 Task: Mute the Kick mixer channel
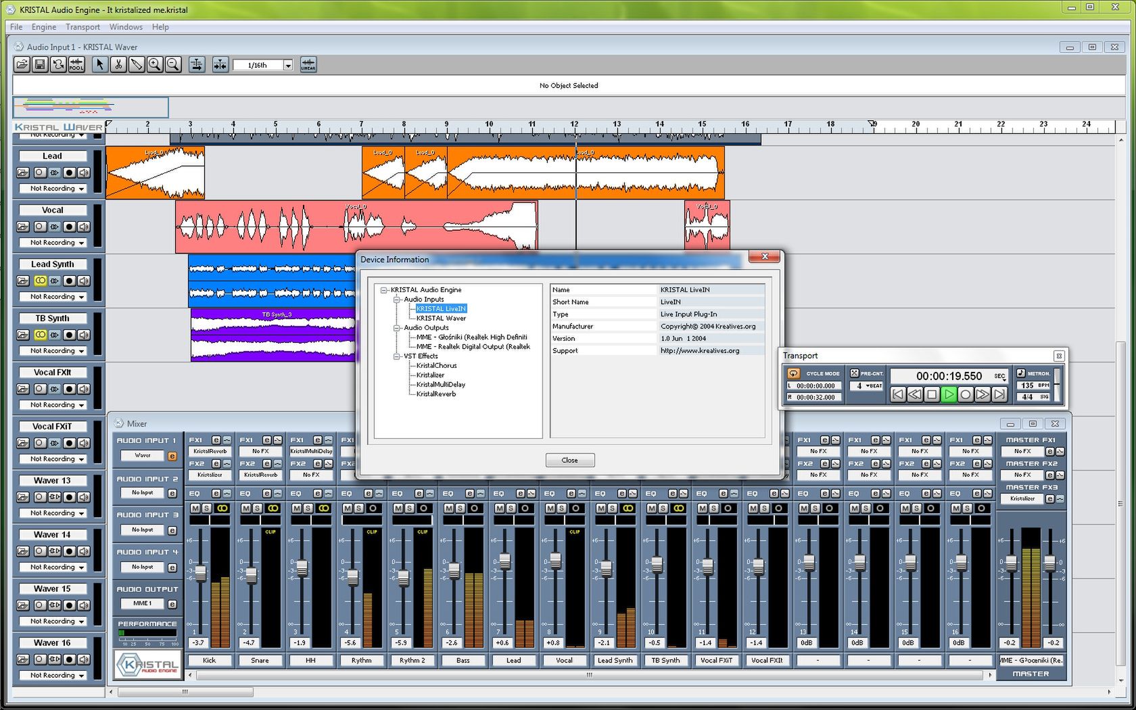coord(195,508)
